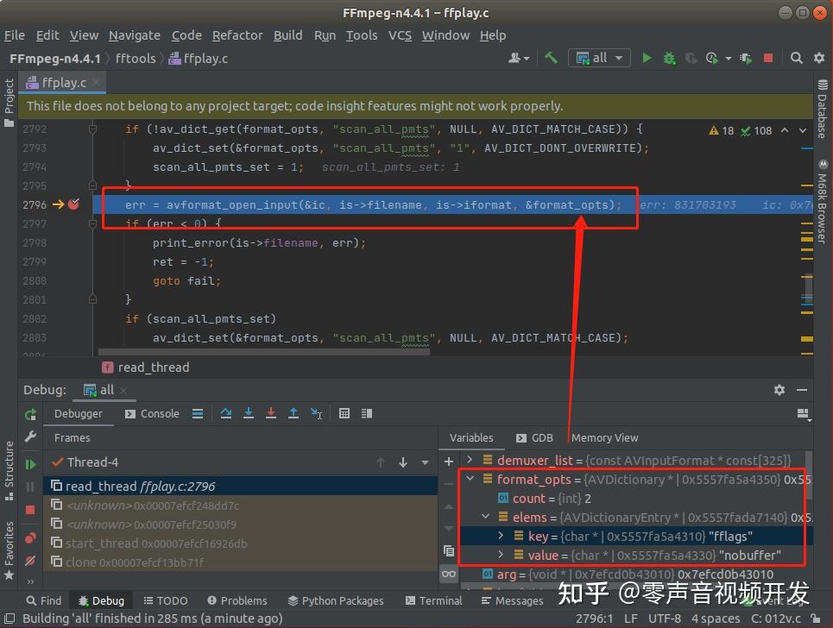Switch to the GDB tab
This screenshot has width=833, height=628.
pyautogui.click(x=535, y=438)
